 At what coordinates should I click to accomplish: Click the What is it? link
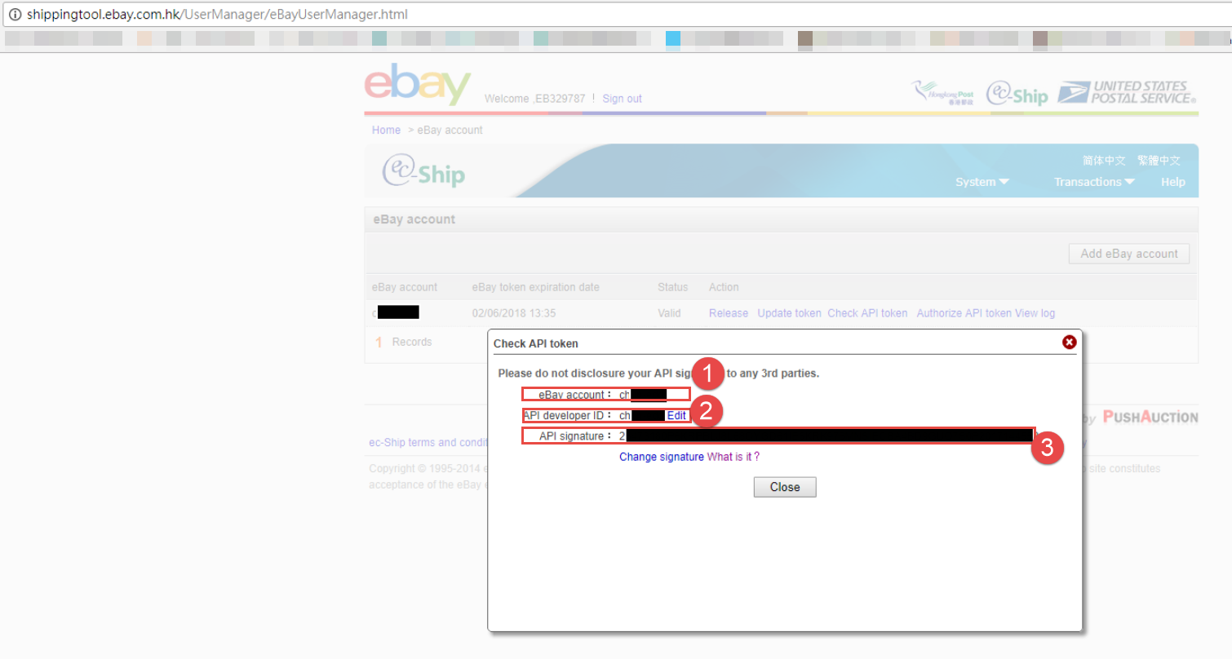tap(733, 457)
